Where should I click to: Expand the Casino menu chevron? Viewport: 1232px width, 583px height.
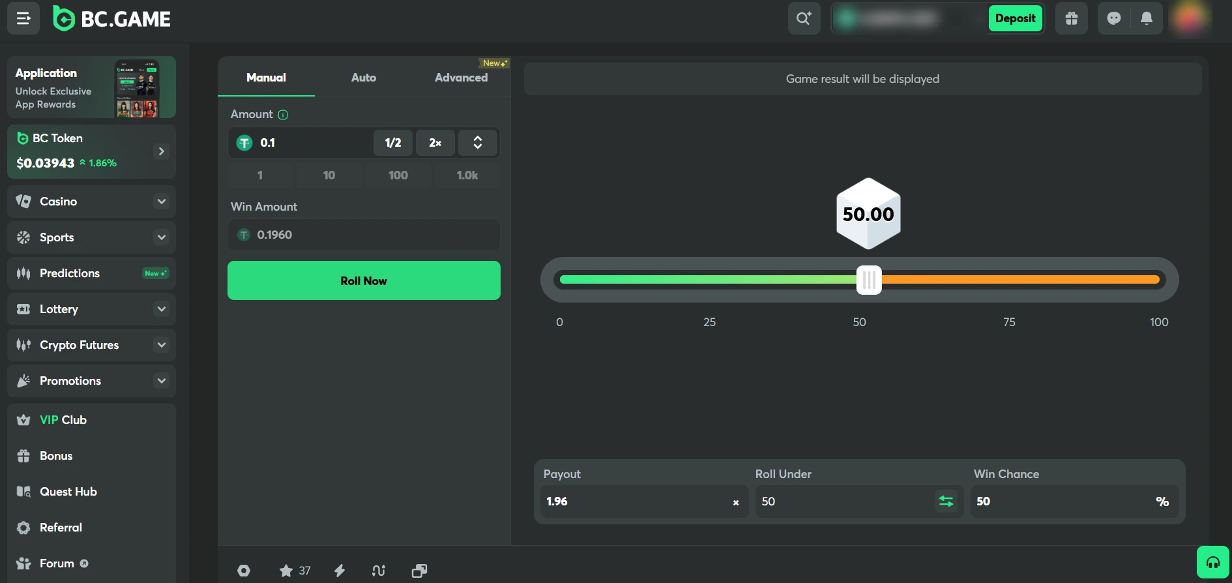[x=162, y=202]
